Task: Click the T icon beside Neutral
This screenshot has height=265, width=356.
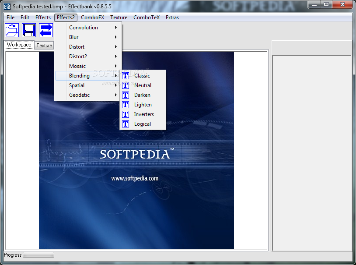Action: click(x=126, y=85)
